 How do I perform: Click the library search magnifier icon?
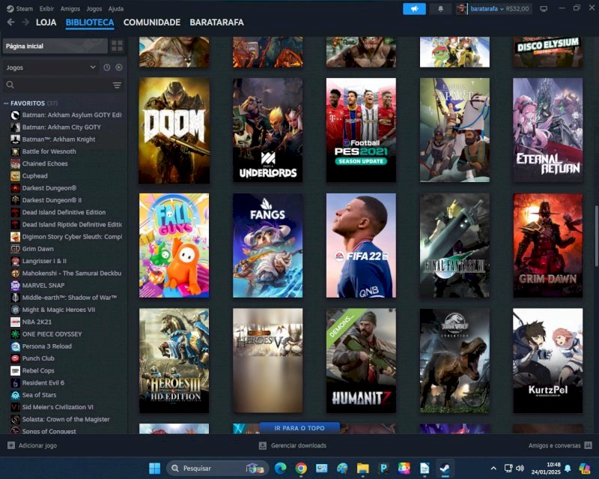(10, 85)
